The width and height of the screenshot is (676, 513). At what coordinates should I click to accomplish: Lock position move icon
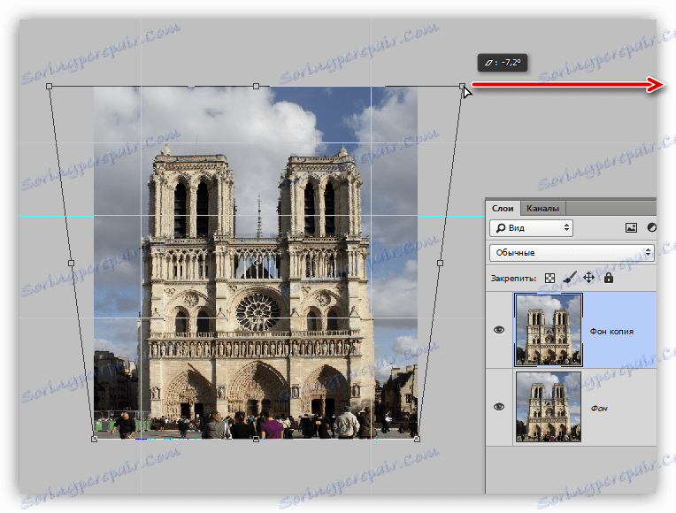(588, 278)
